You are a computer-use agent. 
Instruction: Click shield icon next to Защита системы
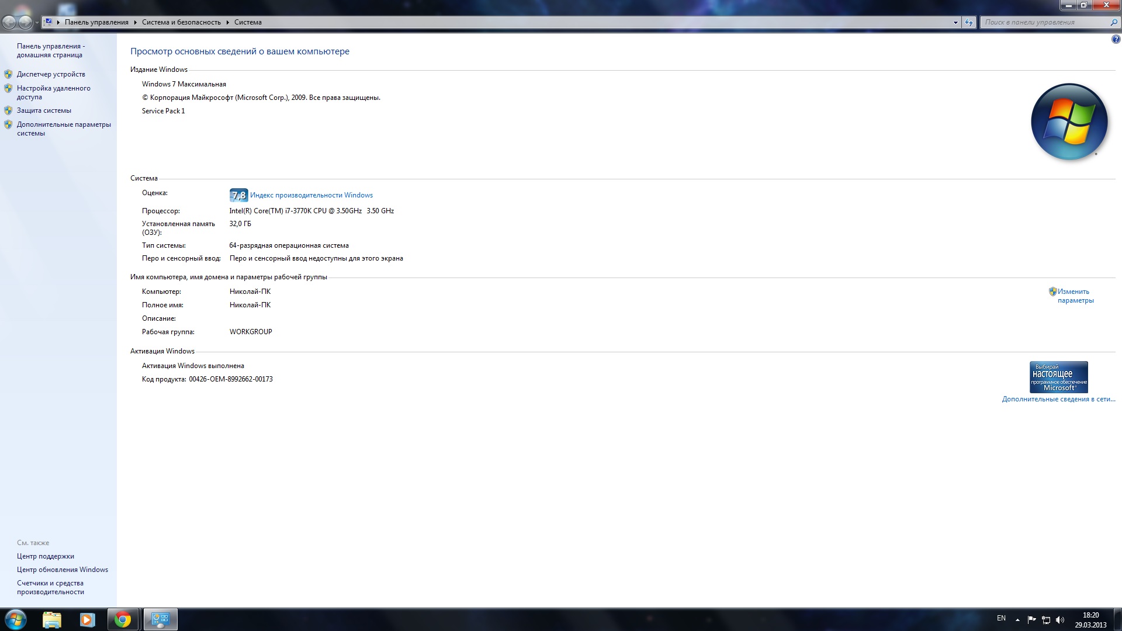[x=8, y=110]
